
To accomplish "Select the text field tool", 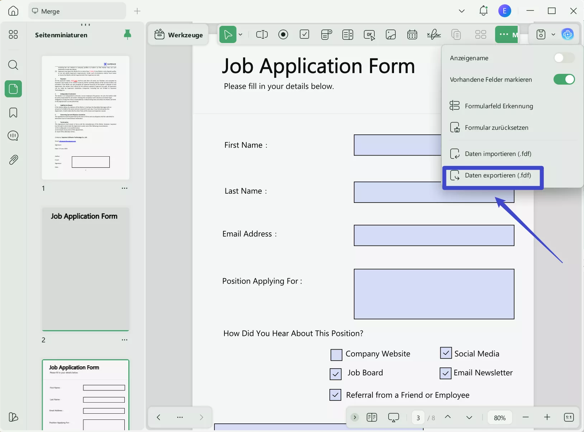I will [x=262, y=34].
